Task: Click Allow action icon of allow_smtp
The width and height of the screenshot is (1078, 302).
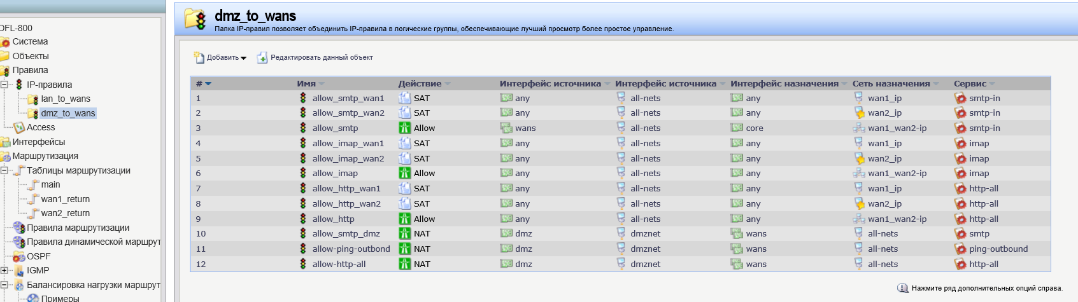Action: tap(404, 128)
